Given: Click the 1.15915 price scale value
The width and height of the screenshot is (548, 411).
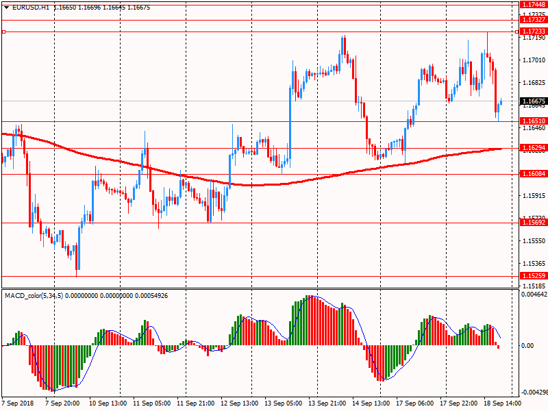Looking at the screenshot, I should [534, 196].
